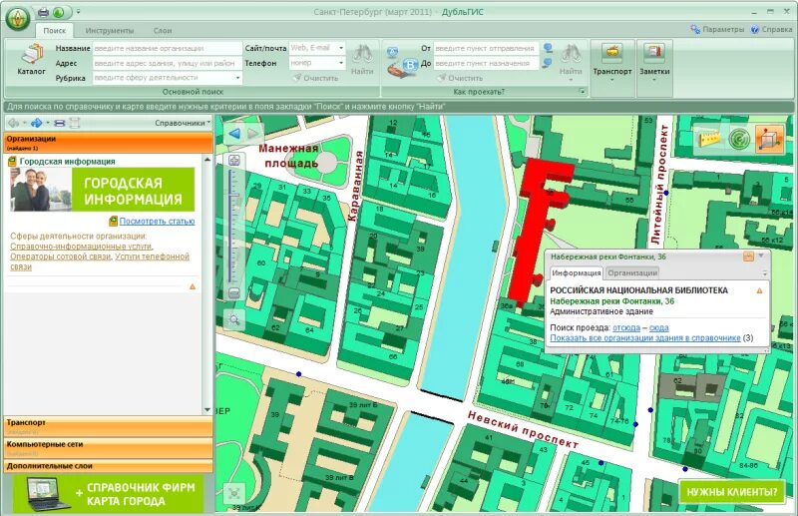Click the magnifier zoom-area tool on map

click(x=234, y=320)
